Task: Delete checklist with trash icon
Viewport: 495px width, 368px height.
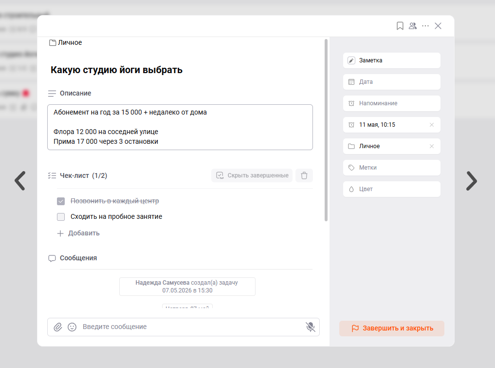Action: [x=304, y=175]
